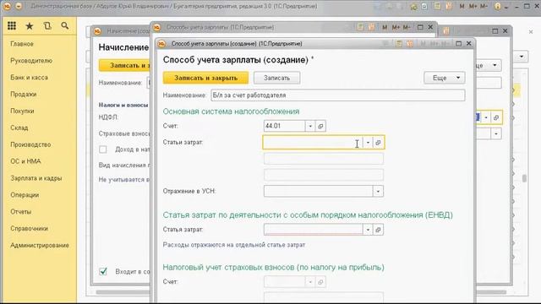Open the Справочники section
Viewport: 541px width, 304px height.
30,229
